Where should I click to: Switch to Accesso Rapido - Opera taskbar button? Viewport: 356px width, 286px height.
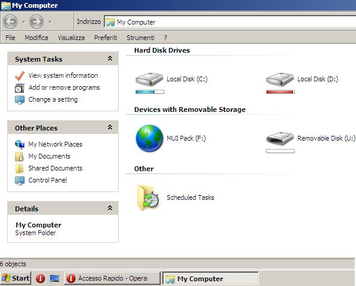point(112,278)
